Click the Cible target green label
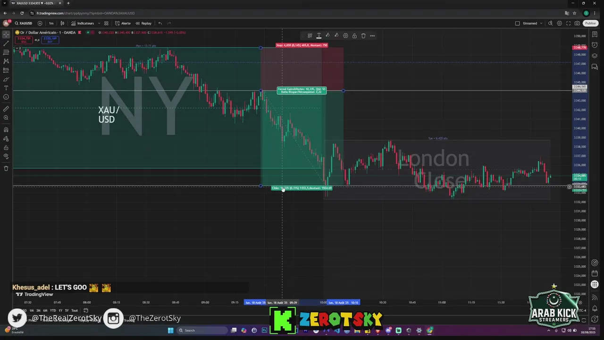Viewport: 604px width, 340px height. tap(302, 188)
